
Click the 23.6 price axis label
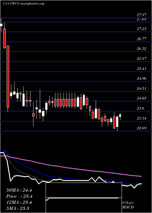[x=140, y=108]
